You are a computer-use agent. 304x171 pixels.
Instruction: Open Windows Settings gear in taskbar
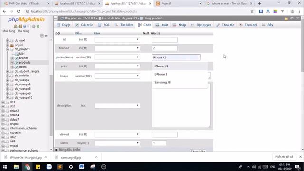pyautogui.click(x=71, y=167)
